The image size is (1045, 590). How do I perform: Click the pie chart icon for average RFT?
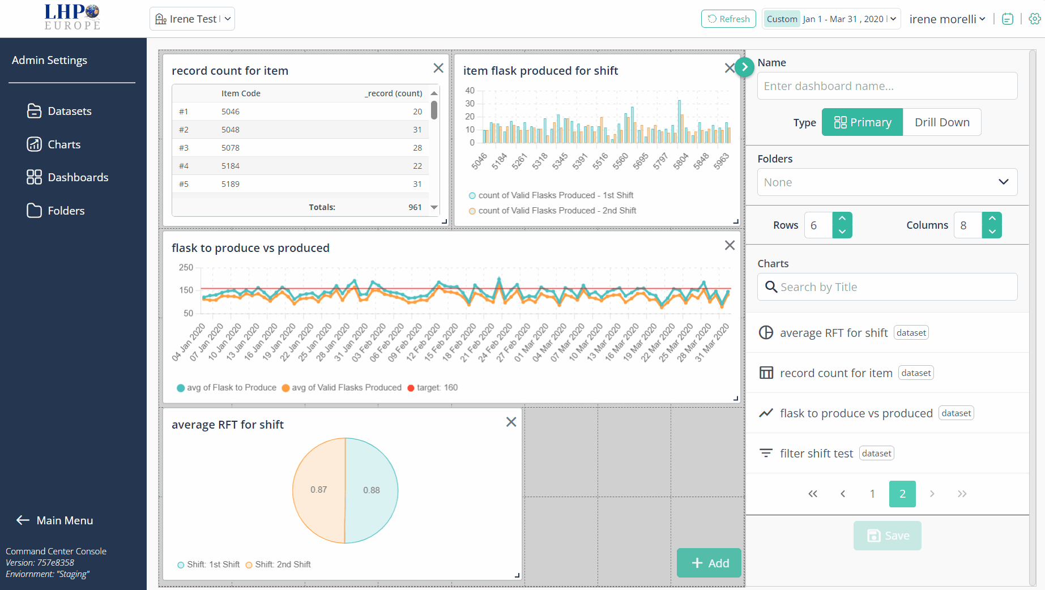pos(766,332)
